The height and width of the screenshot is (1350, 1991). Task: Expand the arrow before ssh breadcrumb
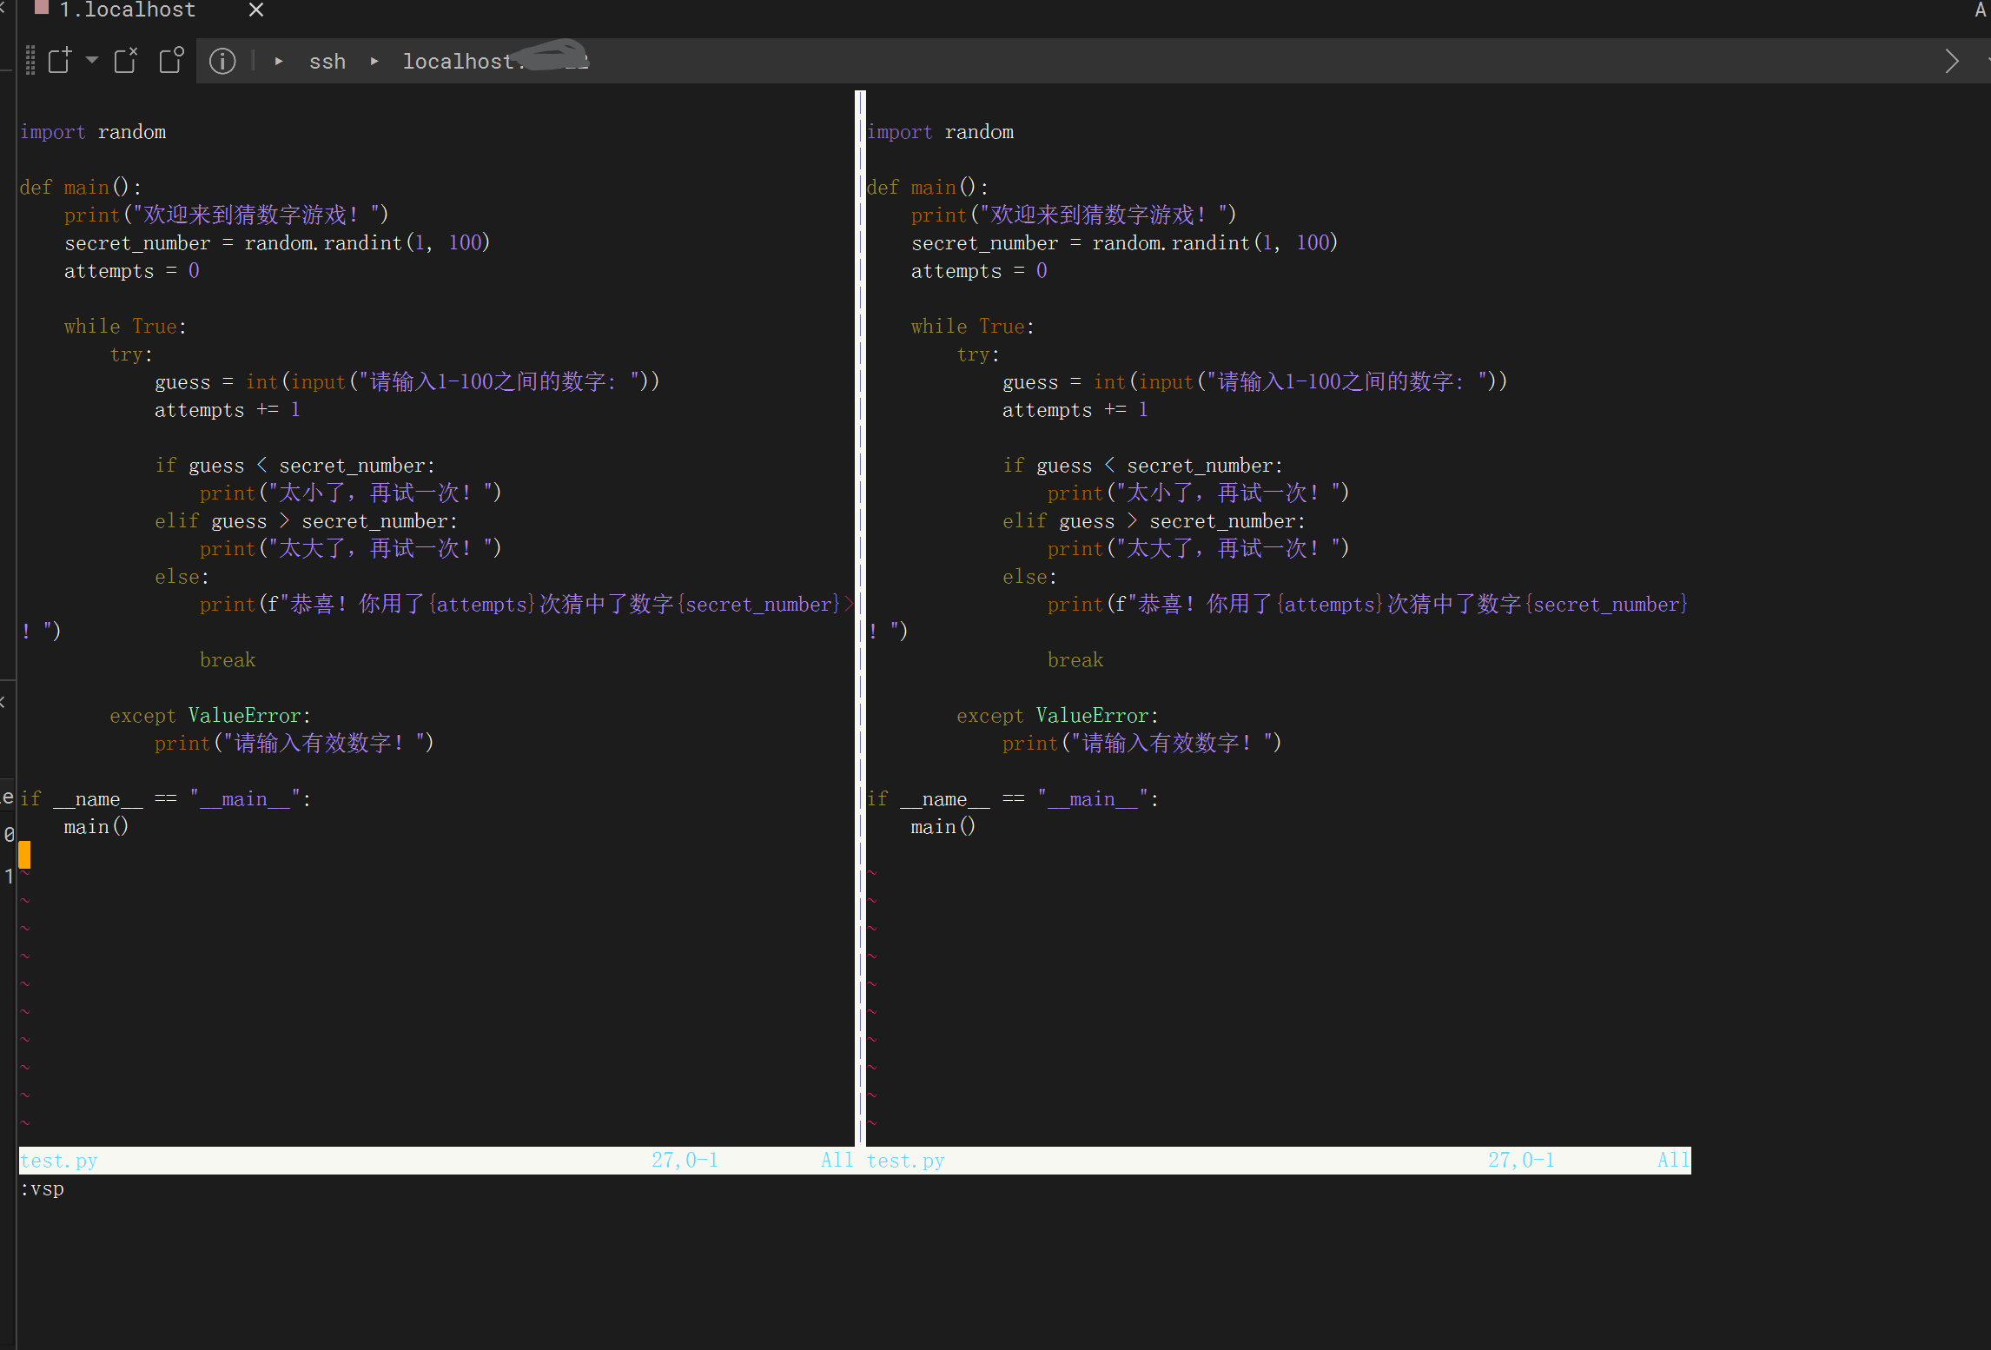[279, 61]
